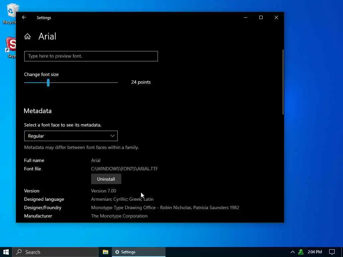
Task: Click the 24 points size label
Action: [141, 82]
